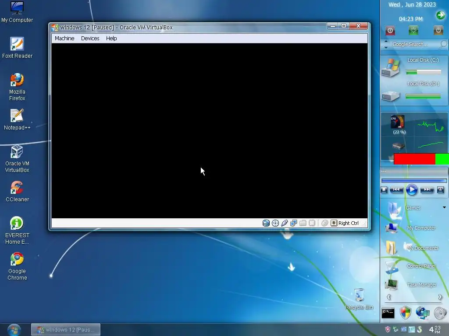Click the search engine up/down selector arrows

point(386,44)
